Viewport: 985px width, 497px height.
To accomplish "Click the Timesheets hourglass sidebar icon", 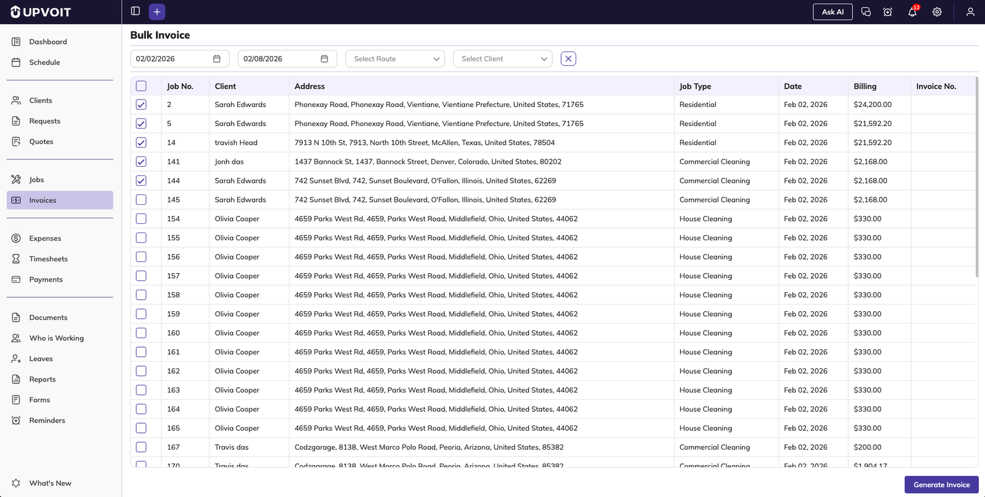I will click(16, 259).
